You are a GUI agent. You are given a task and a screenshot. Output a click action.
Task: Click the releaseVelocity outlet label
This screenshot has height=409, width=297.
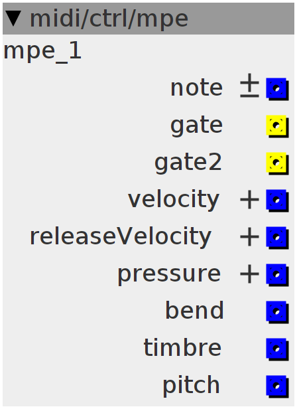pyautogui.click(x=121, y=236)
